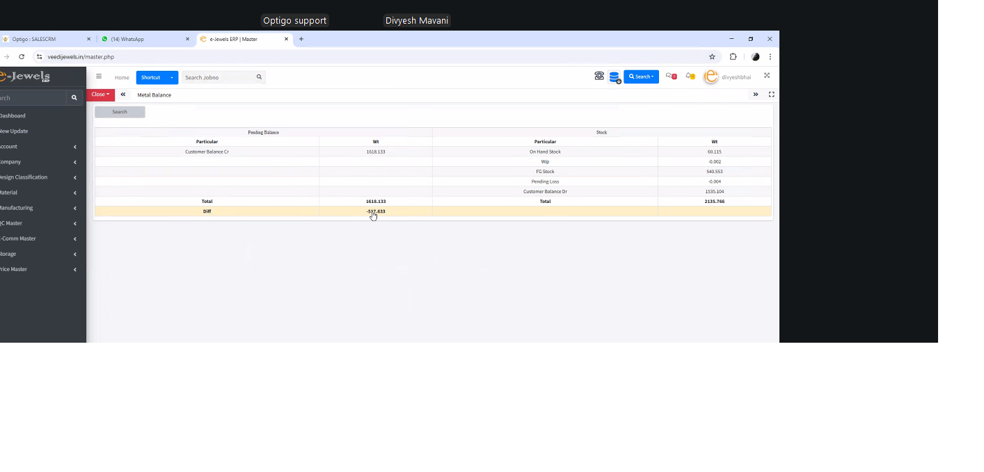984x472 pixels.
Task: Bookmark this page with the star icon
Action: click(x=712, y=57)
